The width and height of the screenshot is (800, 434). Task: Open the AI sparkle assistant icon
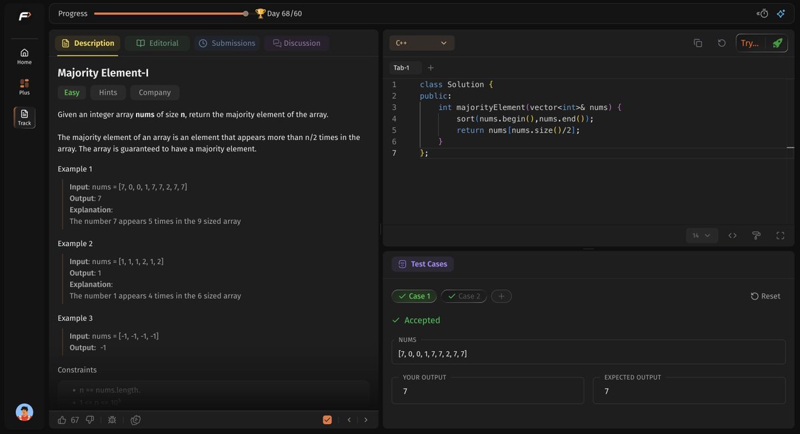point(781,13)
